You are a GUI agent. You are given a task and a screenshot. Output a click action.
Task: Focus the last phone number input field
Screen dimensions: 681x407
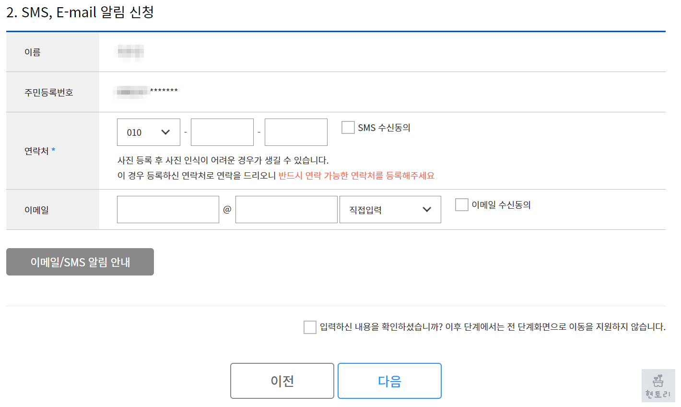(296, 132)
